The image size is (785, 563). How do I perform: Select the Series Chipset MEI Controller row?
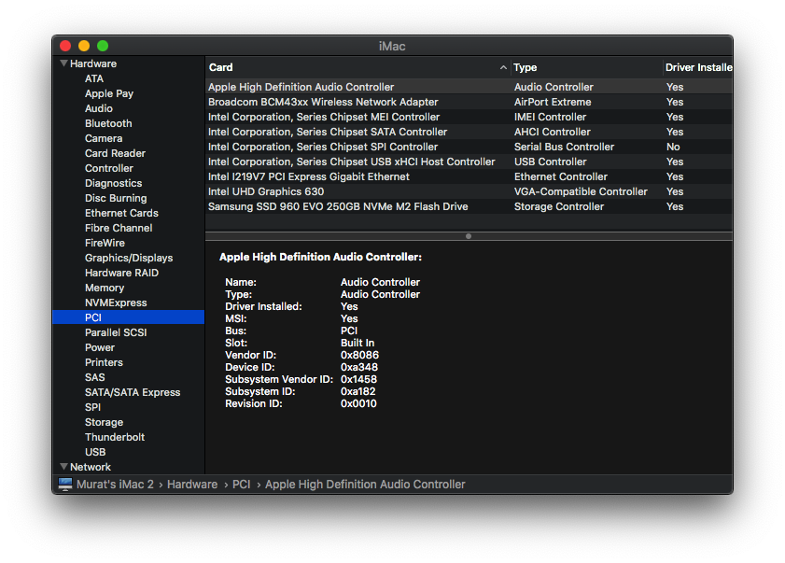click(x=469, y=117)
